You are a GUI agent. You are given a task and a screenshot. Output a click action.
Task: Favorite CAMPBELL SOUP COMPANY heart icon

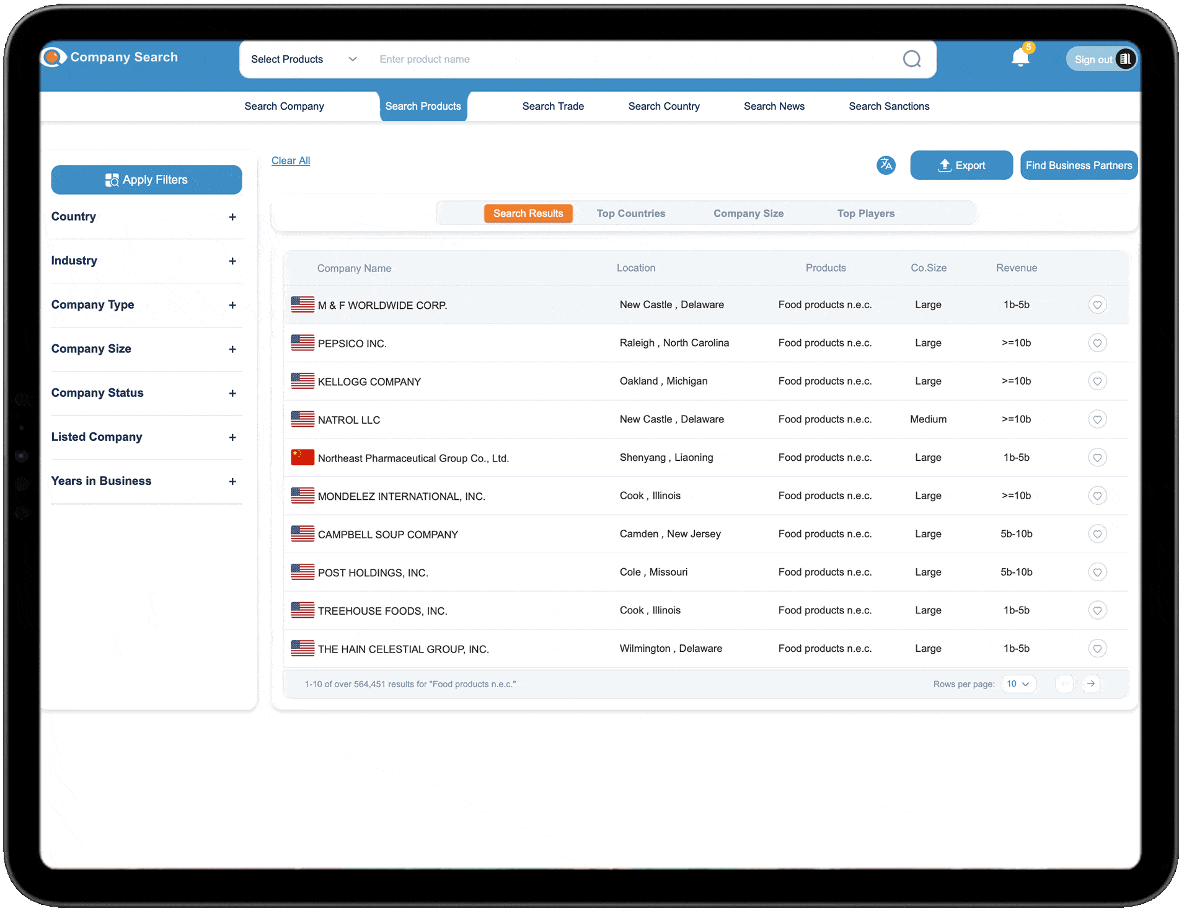pos(1097,534)
